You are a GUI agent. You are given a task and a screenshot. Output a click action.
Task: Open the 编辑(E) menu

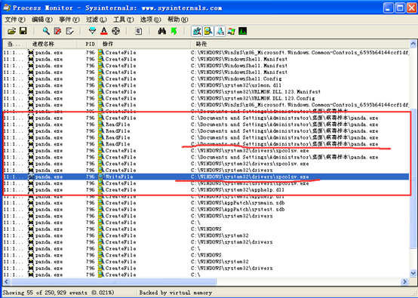(42, 20)
